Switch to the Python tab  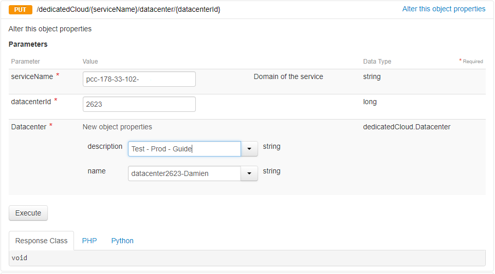click(x=122, y=241)
